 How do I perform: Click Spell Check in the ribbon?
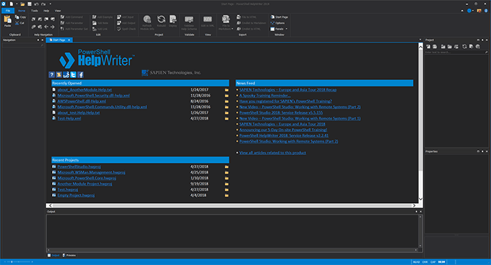click(126, 29)
